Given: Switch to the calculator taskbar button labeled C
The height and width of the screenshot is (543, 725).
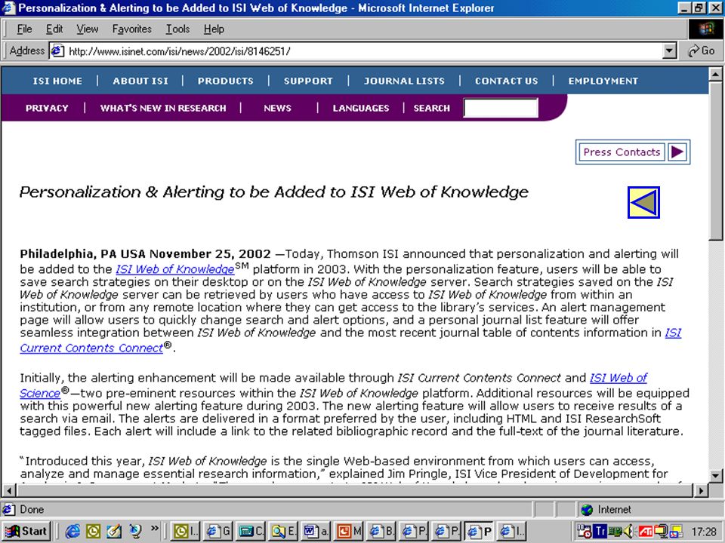Looking at the screenshot, I should coord(251,532).
